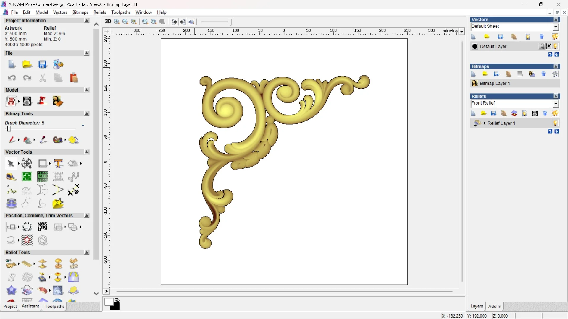Open the Toolpaths menu
The width and height of the screenshot is (568, 319).
pyautogui.click(x=121, y=12)
